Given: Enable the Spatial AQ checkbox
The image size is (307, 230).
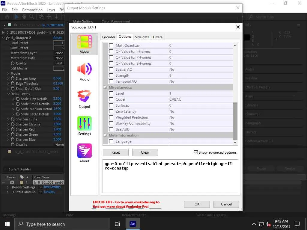Looking at the screenshot, I should pyautogui.click(x=111, y=69).
